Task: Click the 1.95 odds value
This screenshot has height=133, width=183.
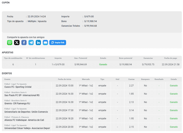Action: pos(132,118)
